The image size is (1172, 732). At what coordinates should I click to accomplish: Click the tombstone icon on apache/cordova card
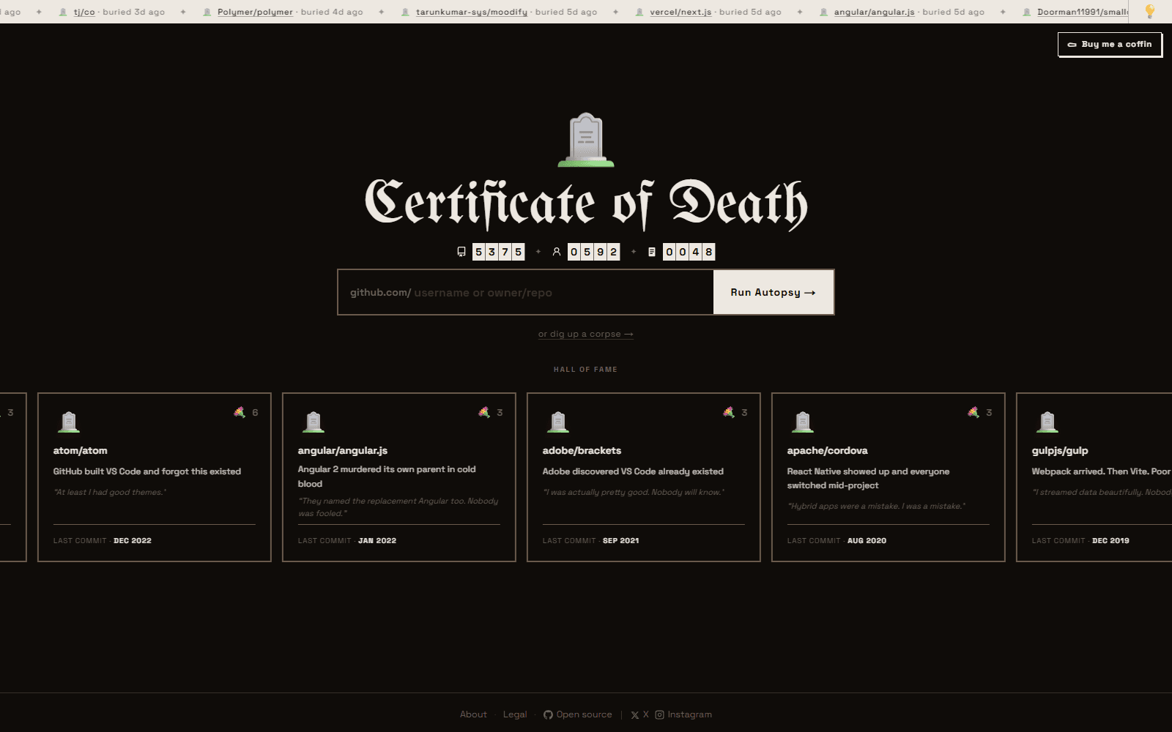point(803,422)
